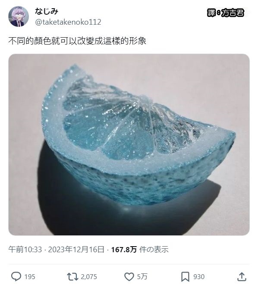
Task: Click the なじみ display name
Action: [47, 11]
